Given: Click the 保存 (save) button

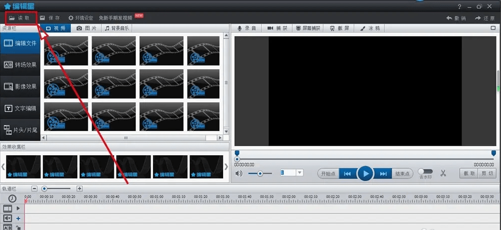Looking at the screenshot, I should pos(50,18).
